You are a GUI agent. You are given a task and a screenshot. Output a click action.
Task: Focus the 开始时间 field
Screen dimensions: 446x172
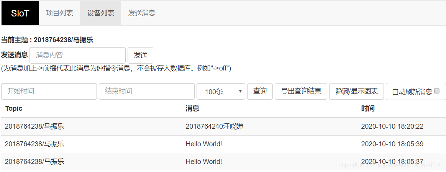click(x=49, y=91)
